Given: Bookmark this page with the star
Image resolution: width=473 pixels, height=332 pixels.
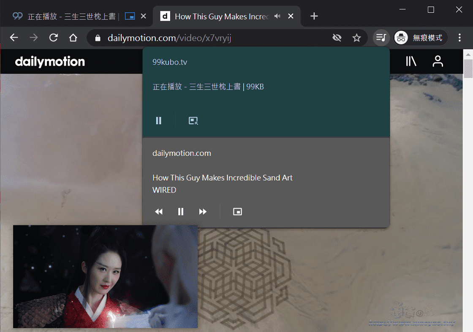Looking at the screenshot, I should [356, 38].
